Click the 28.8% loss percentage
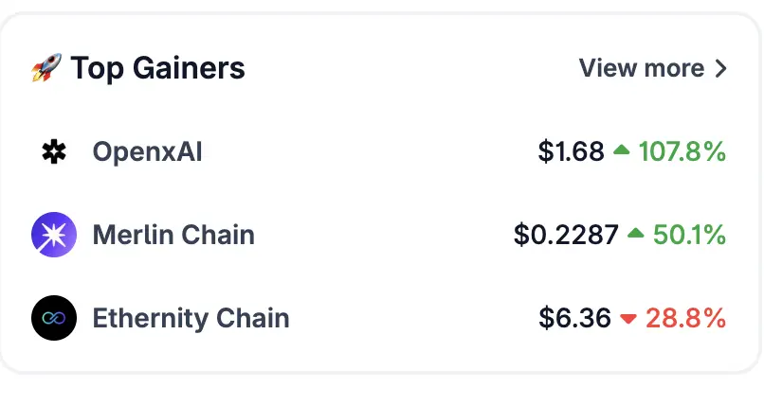The image size is (764, 405). (x=686, y=318)
